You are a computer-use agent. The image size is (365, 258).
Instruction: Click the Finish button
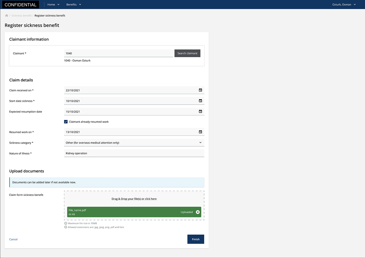click(195, 239)
